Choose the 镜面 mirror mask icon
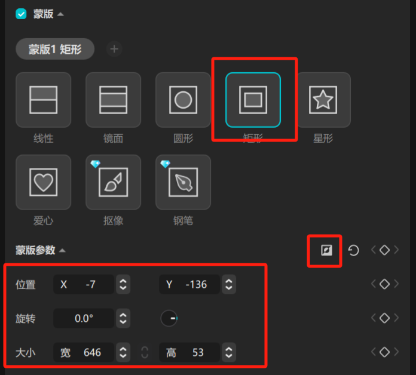The image size is (416, 375). pyautogui.click(x=114, y=100)
